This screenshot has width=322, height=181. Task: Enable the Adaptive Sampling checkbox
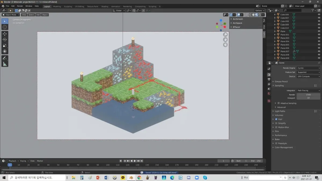tap(279, 103)
